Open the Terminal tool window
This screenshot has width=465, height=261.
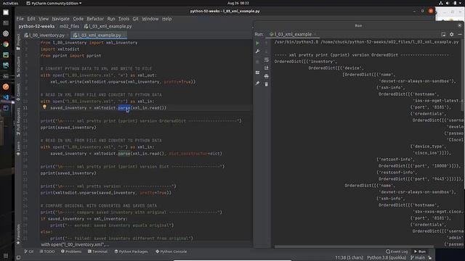[x=97, y=252]
